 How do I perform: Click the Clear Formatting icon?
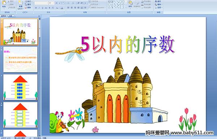click(63, 3)
